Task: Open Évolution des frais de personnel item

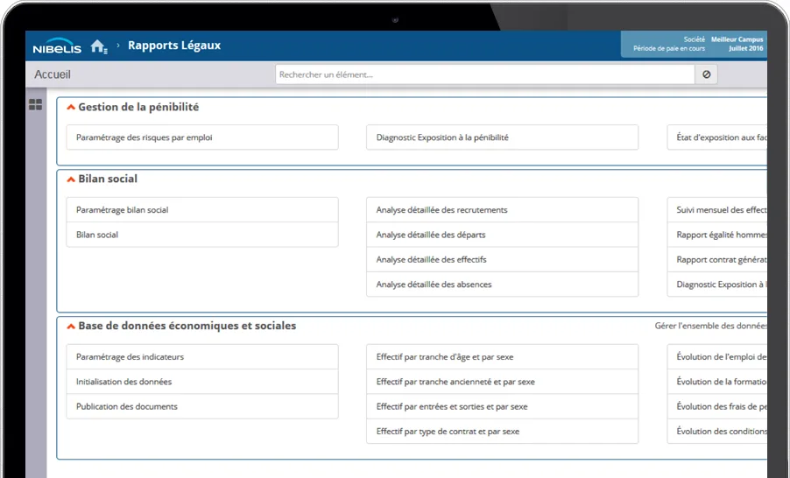Action: pyautogui.click(x=717, y=406)
